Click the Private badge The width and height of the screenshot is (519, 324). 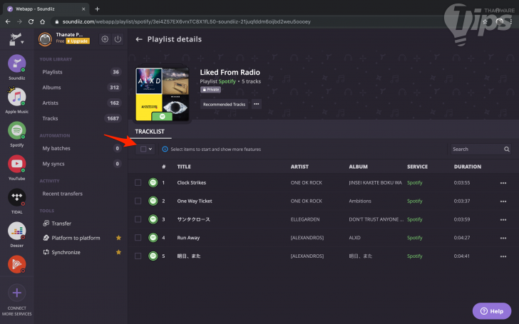tap(210, 89)
